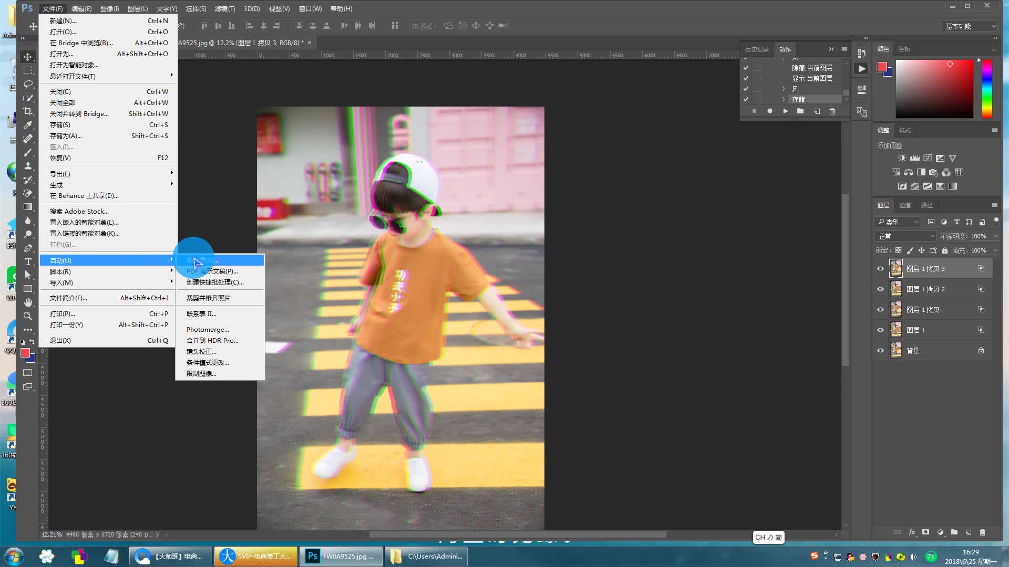Select the Crop tool
Viewport: 1009px width, 567px height.
28,112
